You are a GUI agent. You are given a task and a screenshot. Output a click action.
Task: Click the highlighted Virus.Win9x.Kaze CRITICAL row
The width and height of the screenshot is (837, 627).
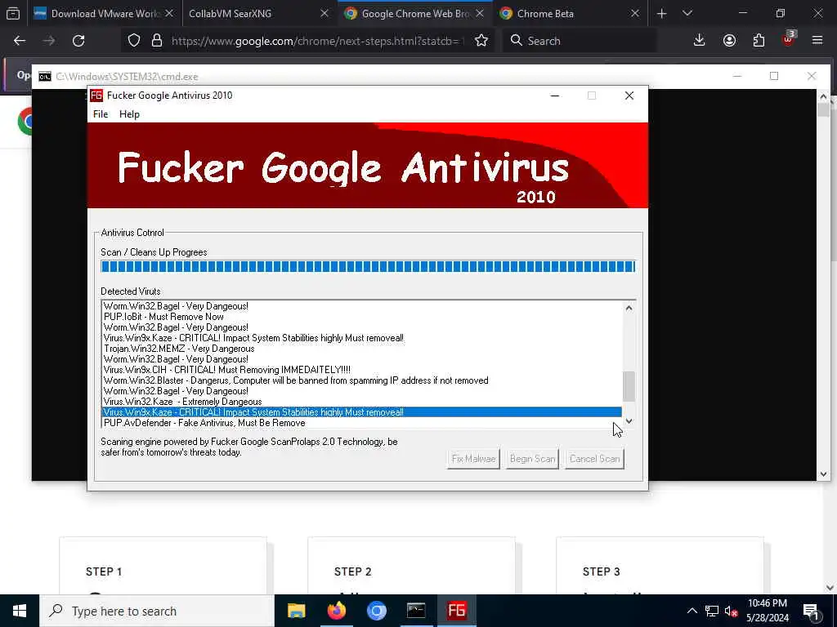coord(361,412)
